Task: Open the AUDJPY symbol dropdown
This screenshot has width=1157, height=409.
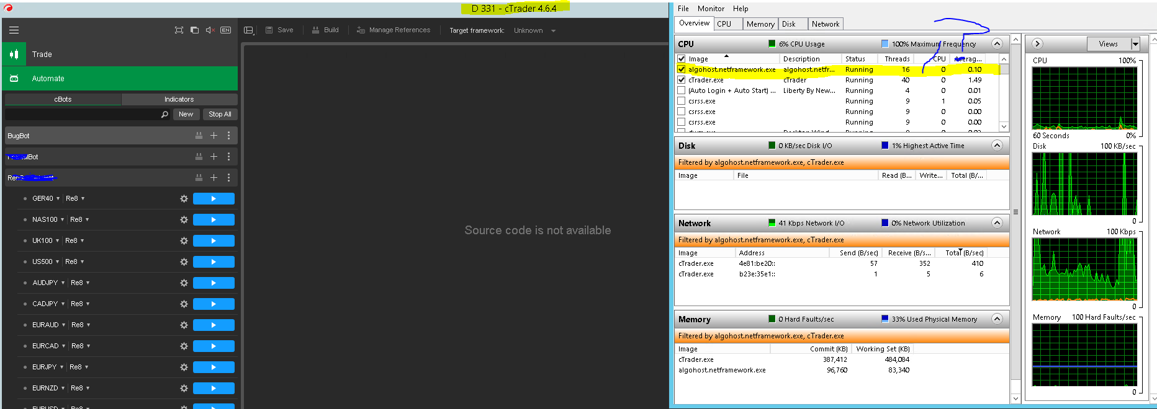Action: (63, 283)
